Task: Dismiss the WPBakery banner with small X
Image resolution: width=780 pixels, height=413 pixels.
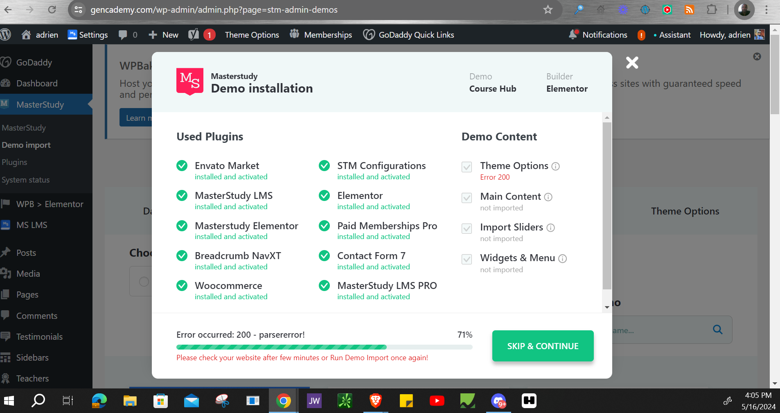Action: [757, 56]
